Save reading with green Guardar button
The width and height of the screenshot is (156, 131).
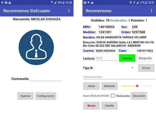[127, 58]
